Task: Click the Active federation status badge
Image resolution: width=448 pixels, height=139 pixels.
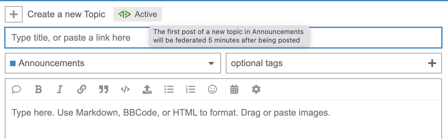Action: (138, 14)
